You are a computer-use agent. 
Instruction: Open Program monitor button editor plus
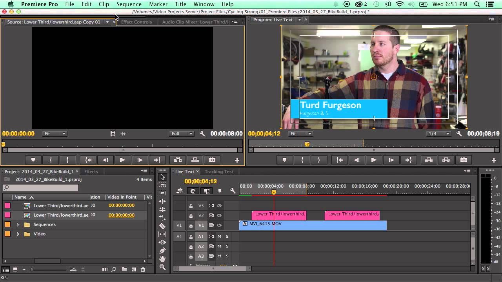click(494, 160)
